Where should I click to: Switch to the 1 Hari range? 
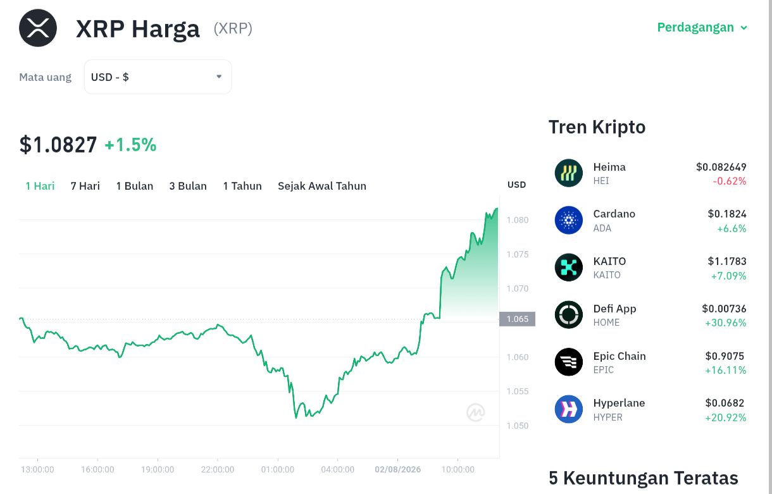pyautogui.click(x=40, y=186)
